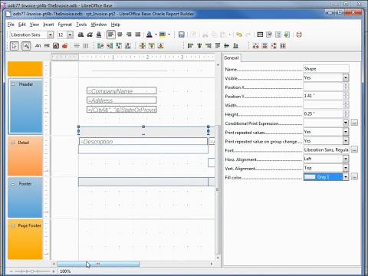This screenshot has height=276, width=368.
Task: Click ellipsis button beside Fill color
Action: (354, 176)
